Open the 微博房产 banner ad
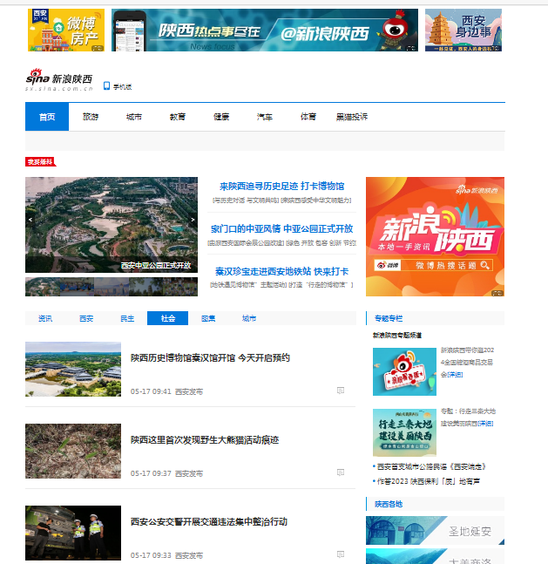Screen dimensions: 548x564 click(x=66, y=30)
